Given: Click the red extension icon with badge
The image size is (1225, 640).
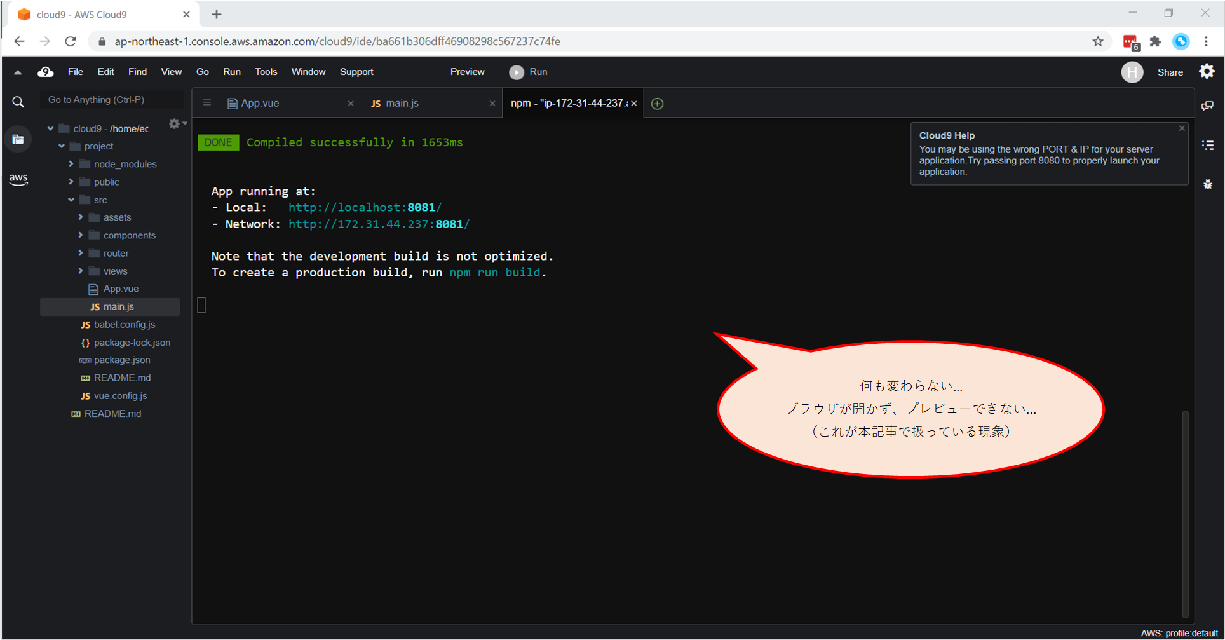Looking at the screenshot, I should [1131, 42].
